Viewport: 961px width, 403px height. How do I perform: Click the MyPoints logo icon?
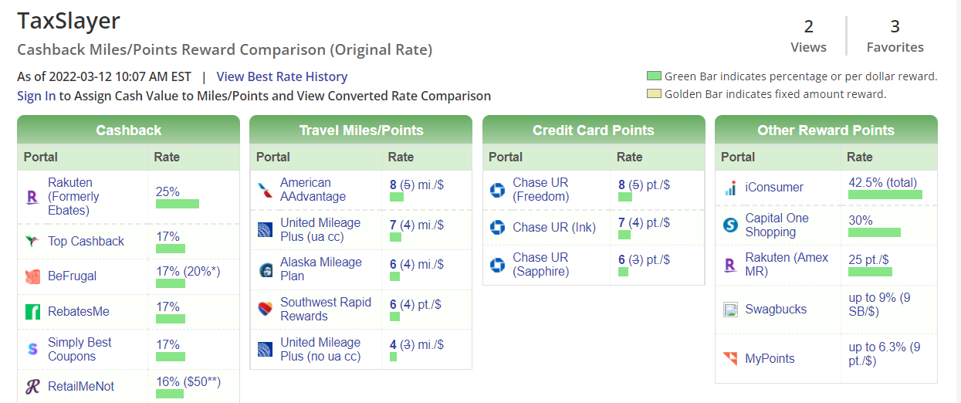[730, 359]
